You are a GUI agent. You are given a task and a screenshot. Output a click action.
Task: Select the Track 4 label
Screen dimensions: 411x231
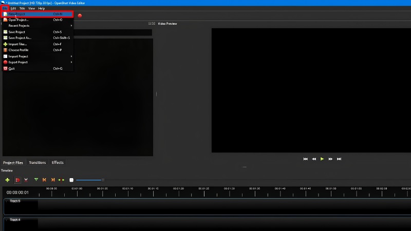15,220
